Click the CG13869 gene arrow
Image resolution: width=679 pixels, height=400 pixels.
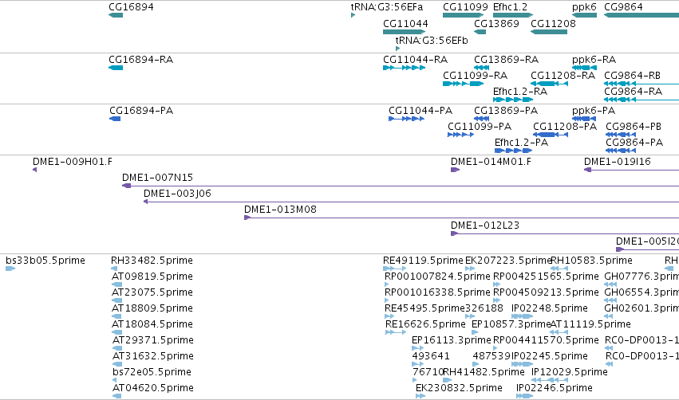[480, 32]
